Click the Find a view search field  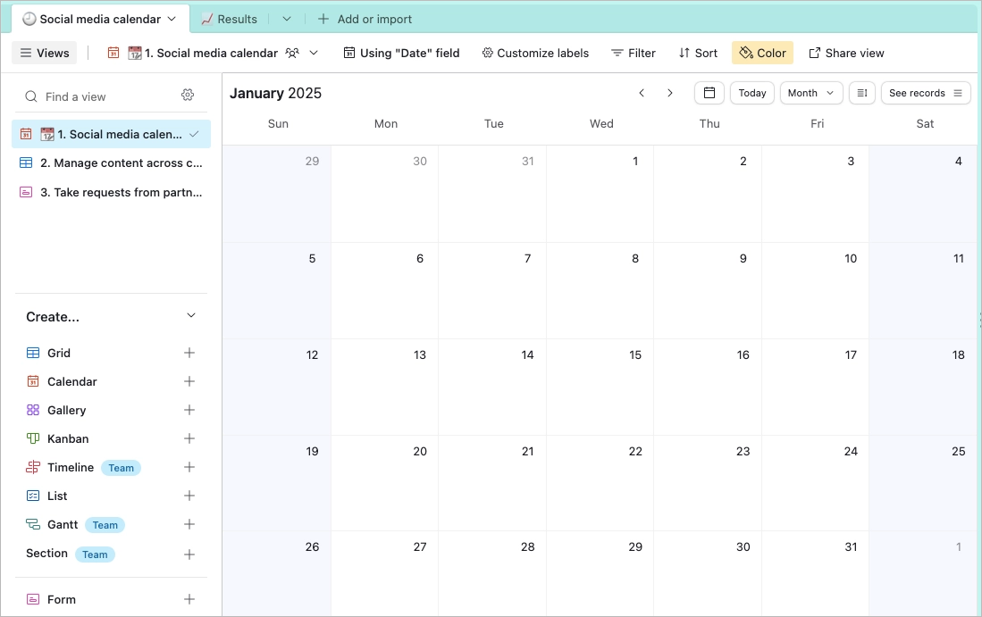(98, 95)
